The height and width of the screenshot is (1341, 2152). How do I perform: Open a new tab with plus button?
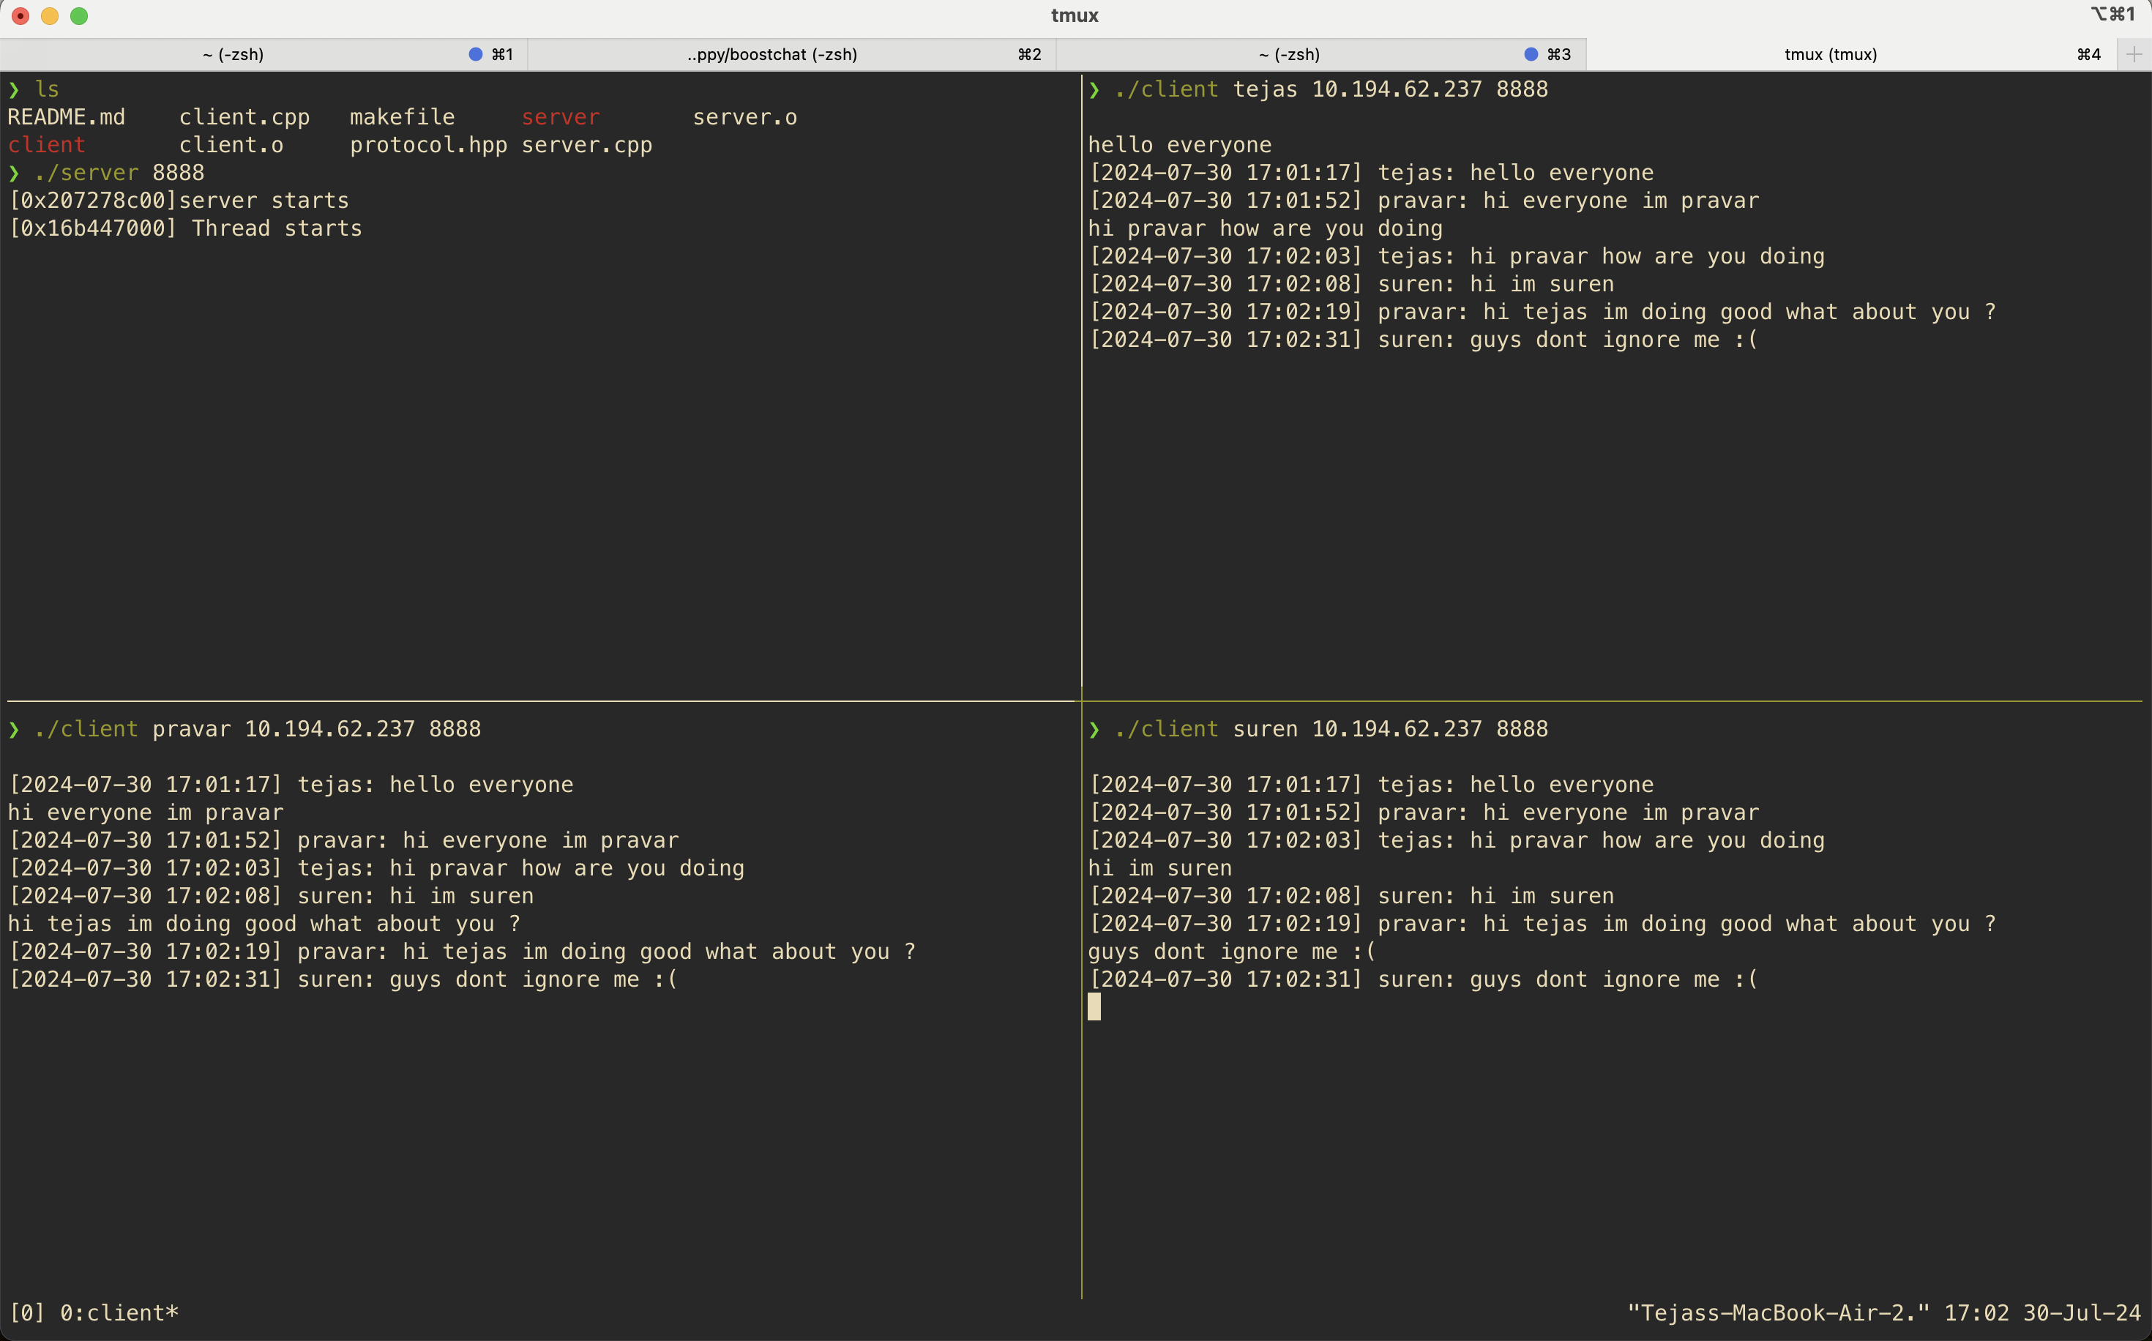pos(2134,54)
